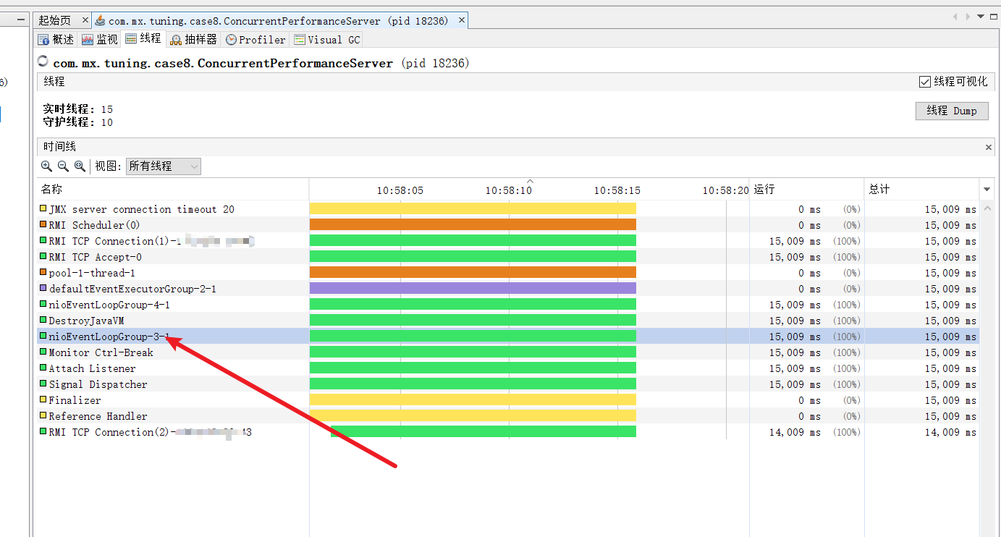Viewport: 1001px width, 537px height.
Task: Uncheck the 线程可视化 checkbox
Action: coord(924,82)
